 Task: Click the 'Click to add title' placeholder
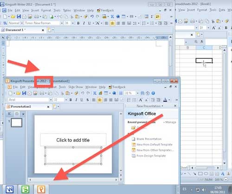tap(73, 140)
